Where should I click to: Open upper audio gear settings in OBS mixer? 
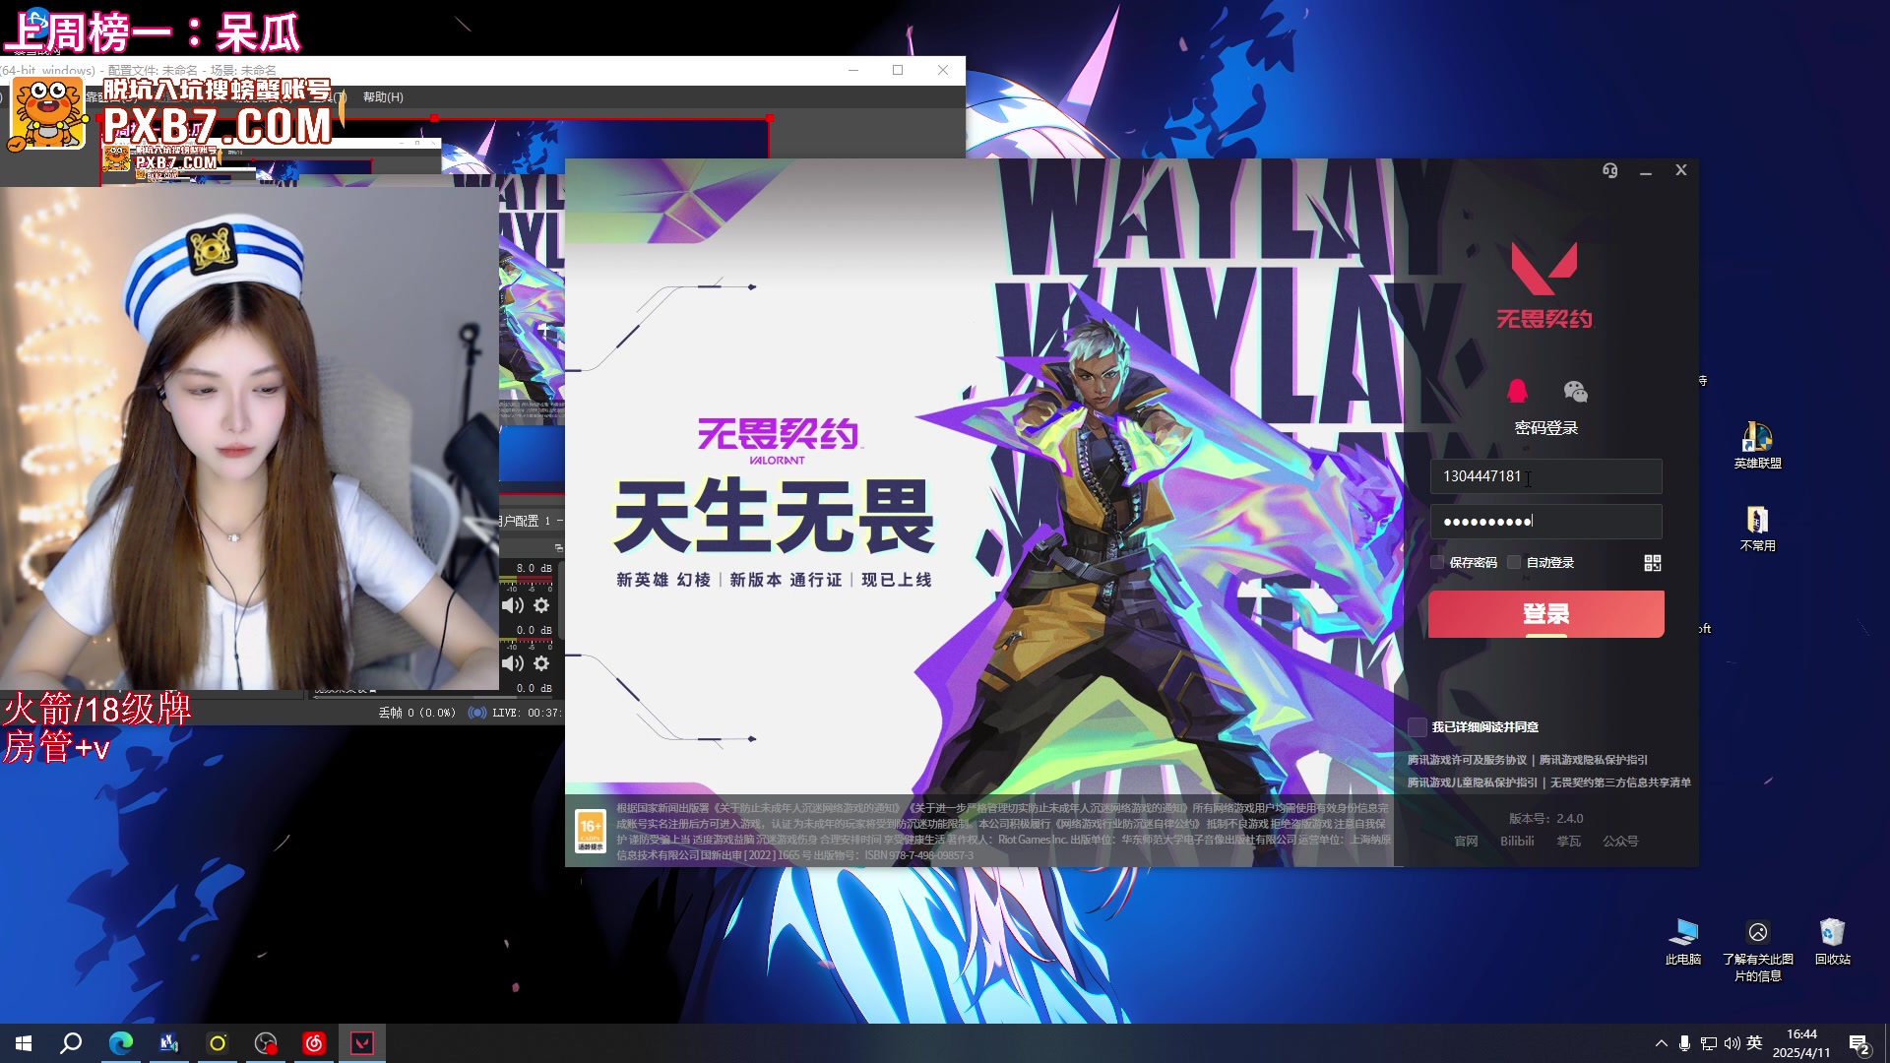[x=541, y=605]
